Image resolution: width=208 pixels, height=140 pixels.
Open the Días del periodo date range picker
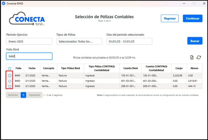pos(129,41)
